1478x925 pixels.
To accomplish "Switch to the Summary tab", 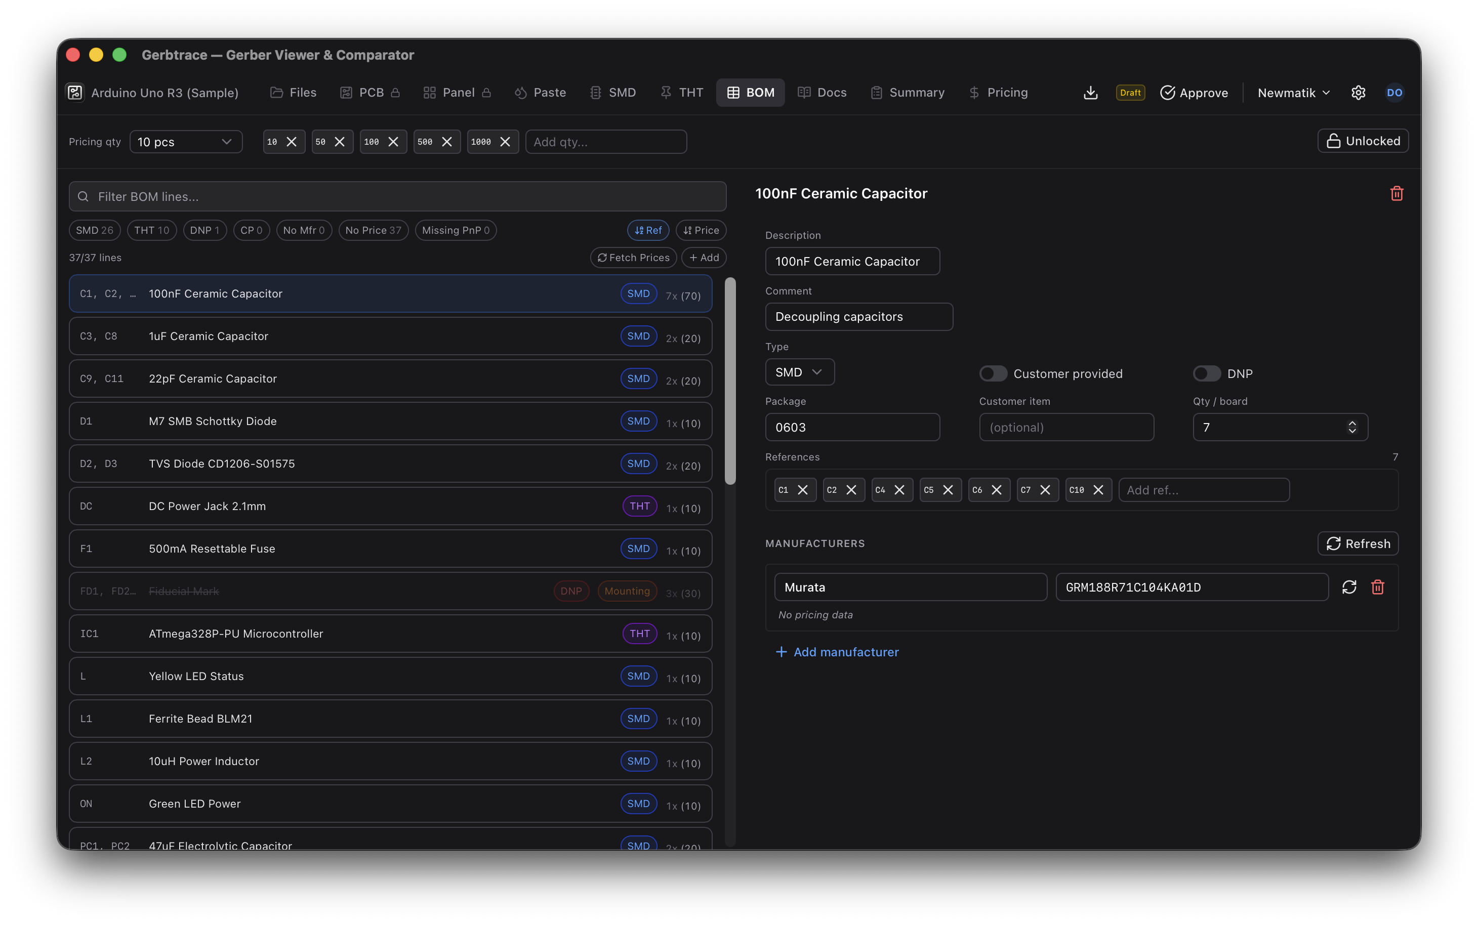I will tap(908, 93).
